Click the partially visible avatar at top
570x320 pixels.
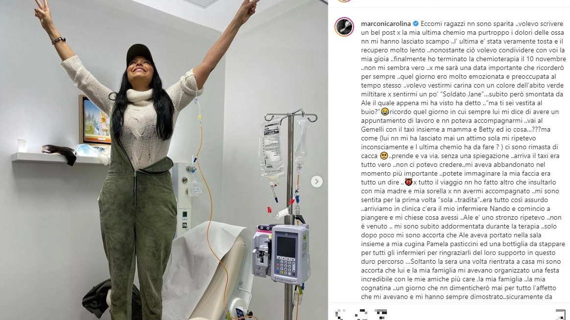[344, 1]
